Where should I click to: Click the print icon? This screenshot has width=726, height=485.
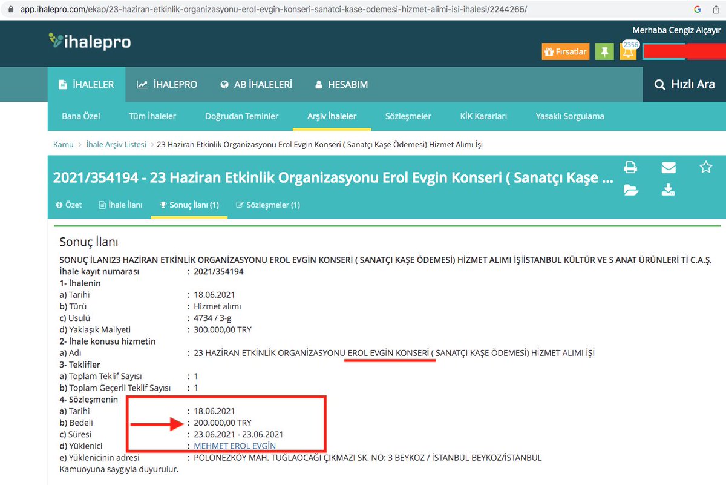630,167
